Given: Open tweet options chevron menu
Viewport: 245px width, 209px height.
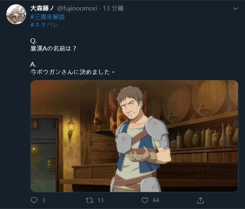Looking at the screenshot, I should 236,9.
